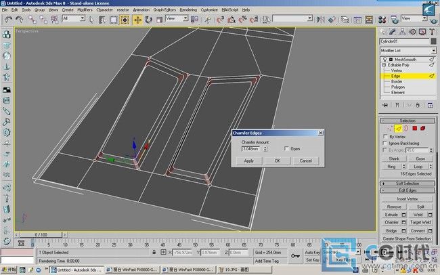This screenshot has width=440, height=275.
Task: Open the Modifiers menu
Action: tap(85, 10)
